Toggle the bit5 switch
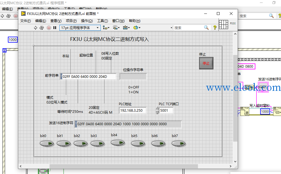Image resolution: width=281 pixels, height=174 pixels. click(x=138, y=144)
